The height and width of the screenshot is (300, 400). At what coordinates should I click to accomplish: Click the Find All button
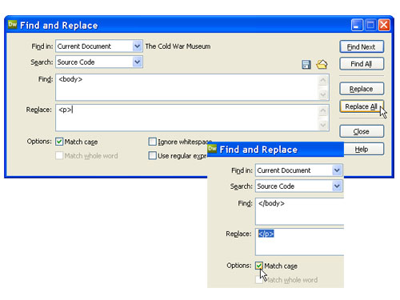[362, 64]
